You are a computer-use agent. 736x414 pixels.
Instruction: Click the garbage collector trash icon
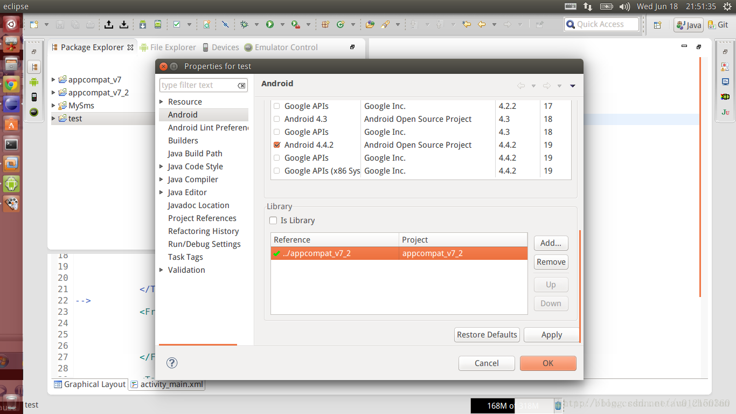coord(558,405)
